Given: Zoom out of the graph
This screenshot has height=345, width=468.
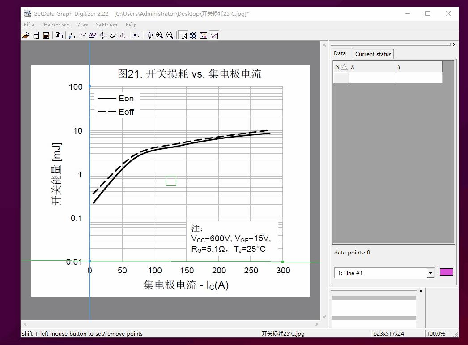Looking at the screenshot, I should pyautogui.click(x=170, y=35).
